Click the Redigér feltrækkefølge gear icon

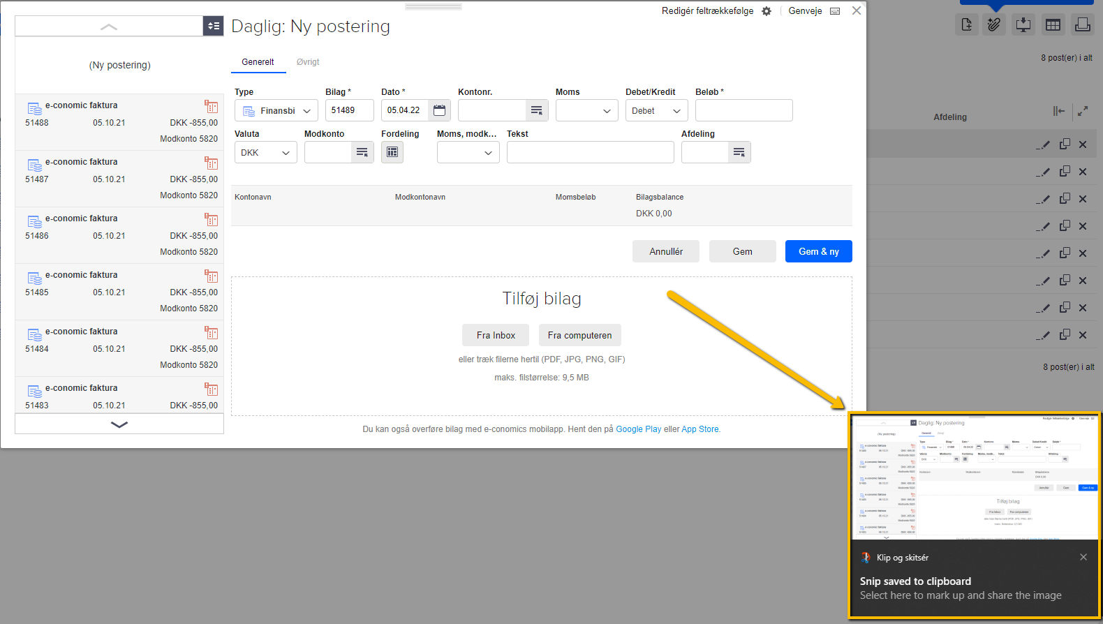click(767, 11)
